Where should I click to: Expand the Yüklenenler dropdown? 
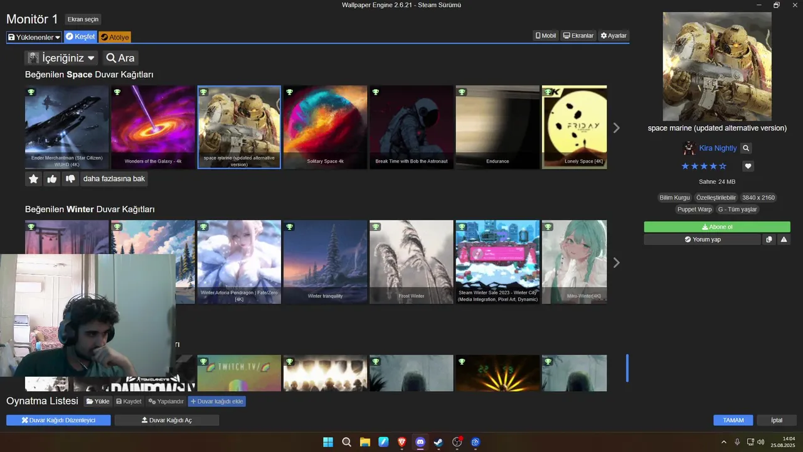[35, 37]
